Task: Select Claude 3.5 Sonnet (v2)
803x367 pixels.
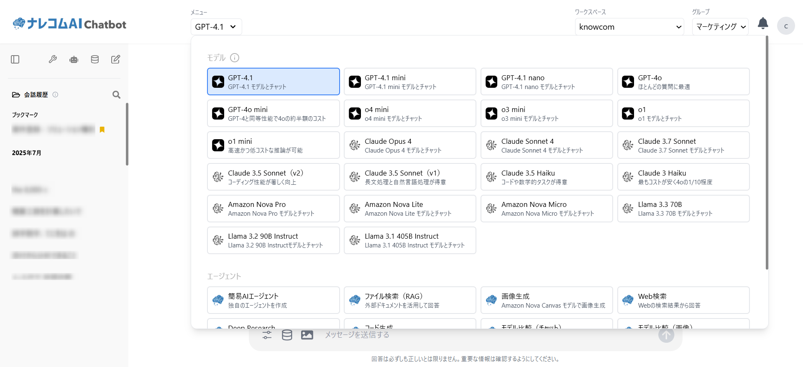Action: coord(274,177)
